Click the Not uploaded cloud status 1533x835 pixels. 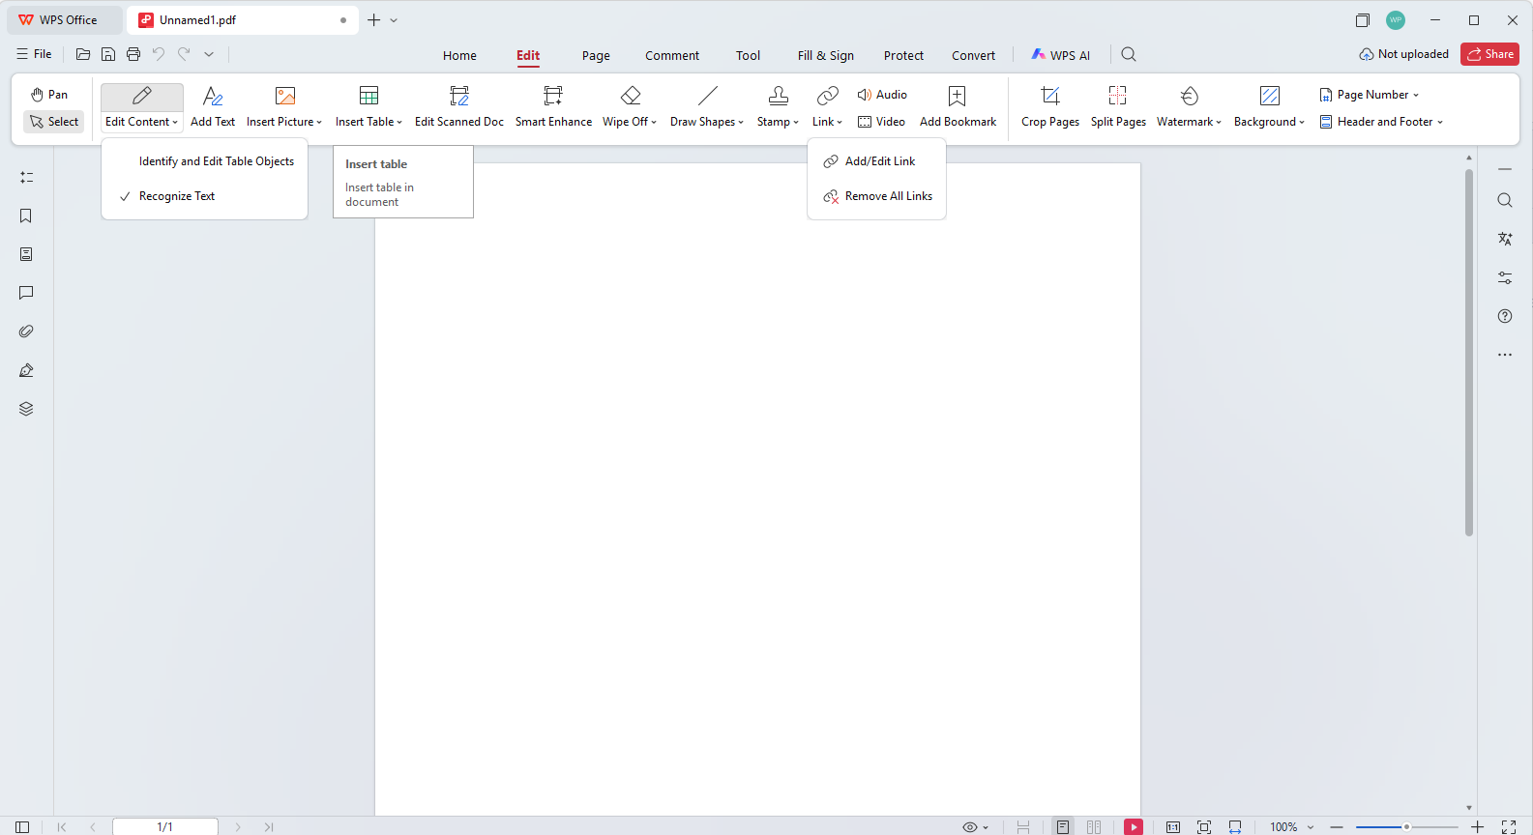coord(1403,54)
